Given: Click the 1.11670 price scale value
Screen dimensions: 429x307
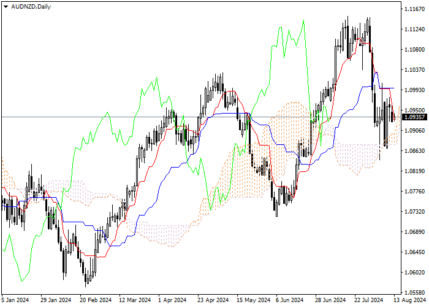Looking at the screenshot, I should [x=415, y=9].
